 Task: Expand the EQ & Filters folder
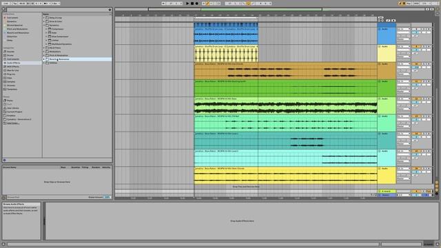44,48
